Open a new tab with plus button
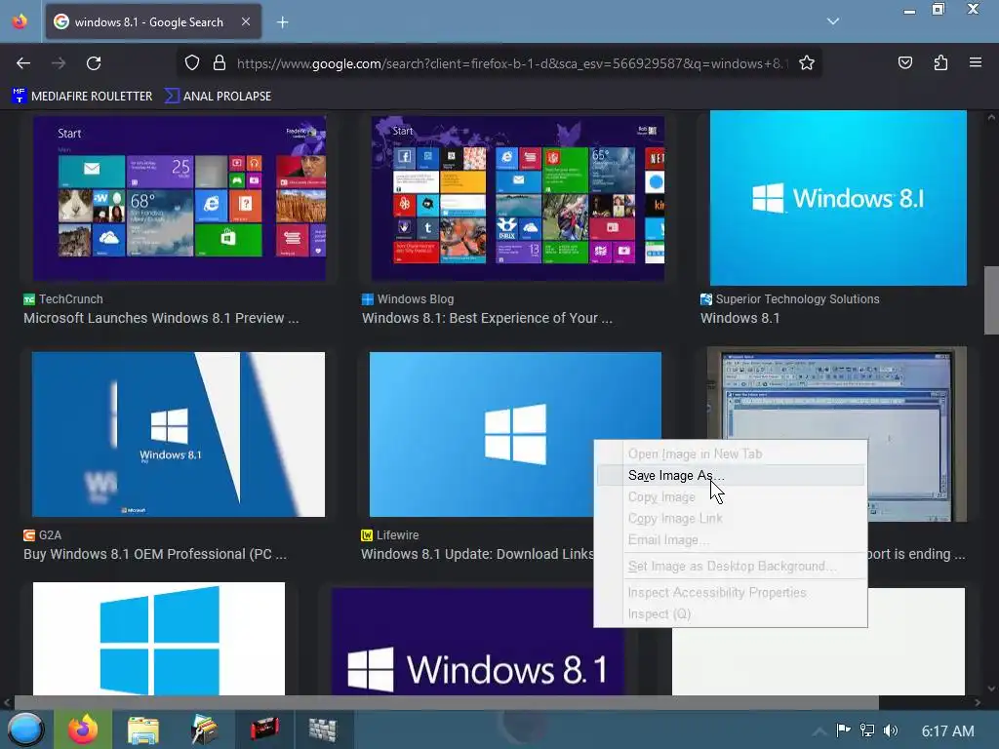Viewport: 999px width, 749px height. click(282, 22)
